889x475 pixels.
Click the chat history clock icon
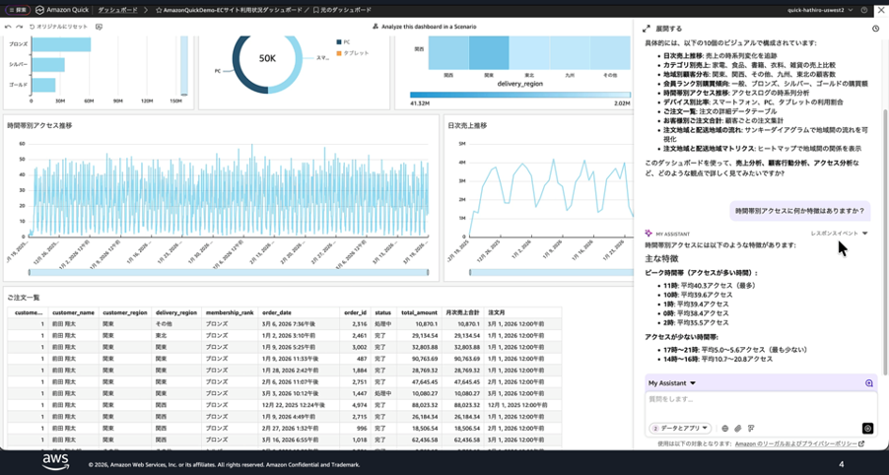tap(875, 29)
